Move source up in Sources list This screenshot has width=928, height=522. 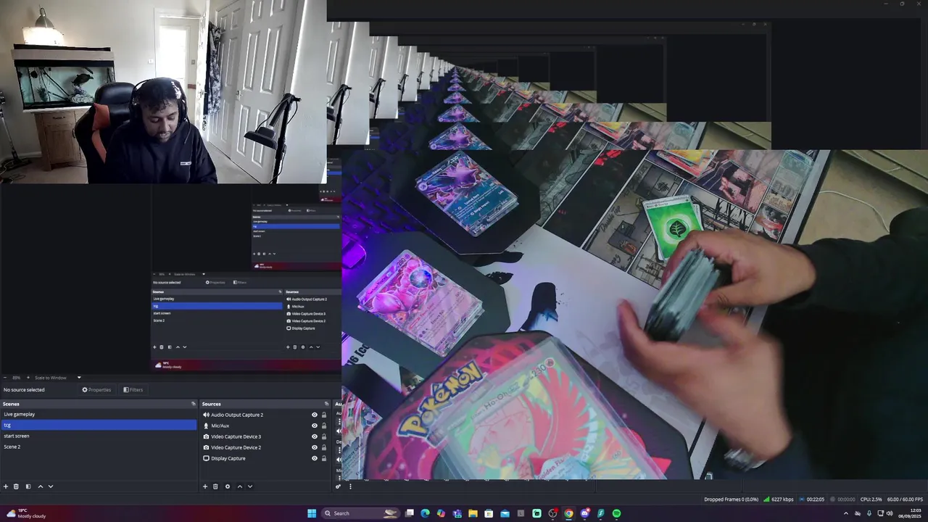click(240, 486)
